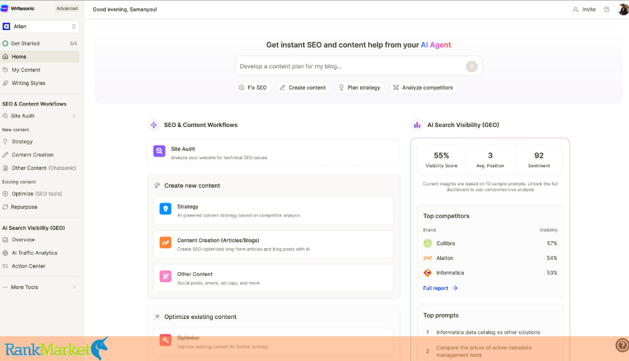Open the Atlan workspace dropdown
This screenshot has height=361, width=629.
pos(39,27)
